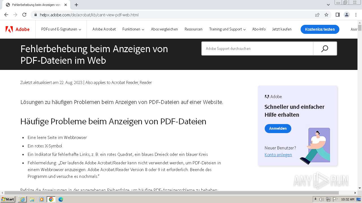Open the Windows Start button
Screen dimensions: 362x203
pyautogui.click(x=8, y=199)
